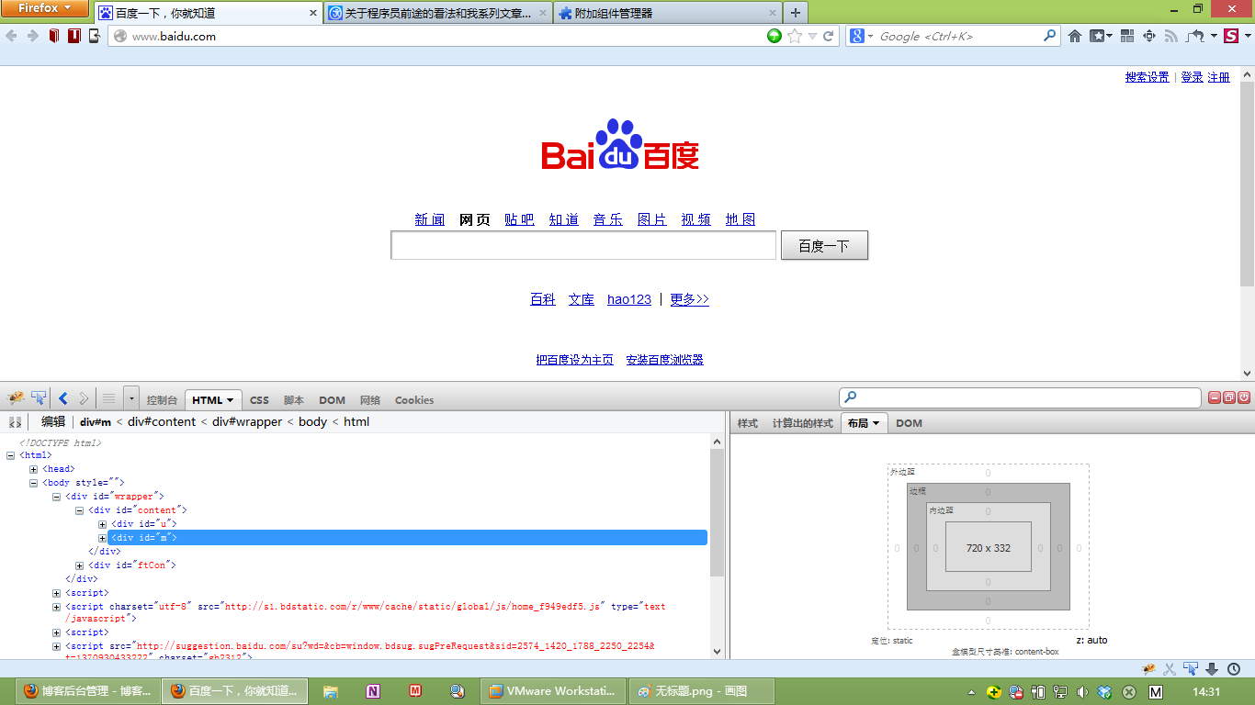Open dropdown arrow beside command line icon
The width and height of the screenshot is (1255, 705).
click(130, 398)
